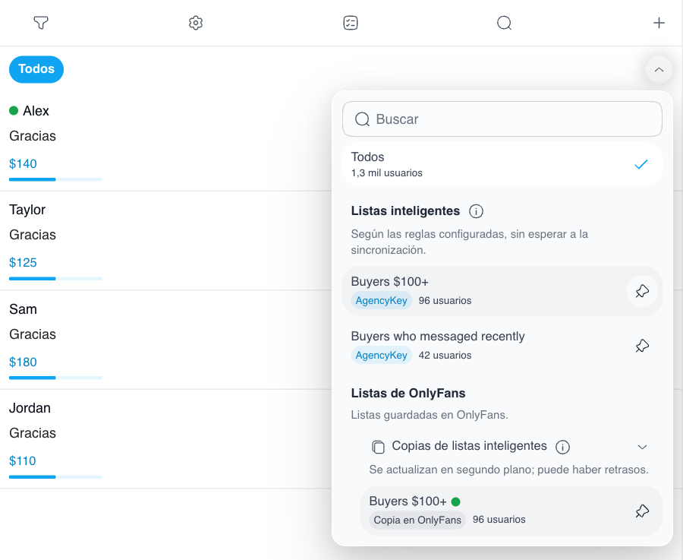Choose Todos with 1,3 mil usuarios

[x=502, y=164]
